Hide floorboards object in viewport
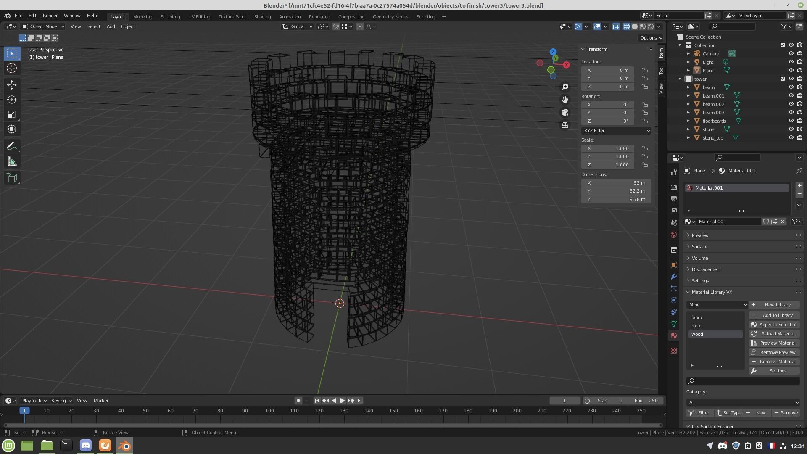Viewport: 807px width, 454px height. 791,121
